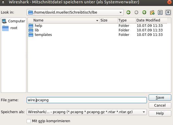Click the Folder type cell of lib row
Viewport: 173px width, 125px height.
[x=124, y=30]
